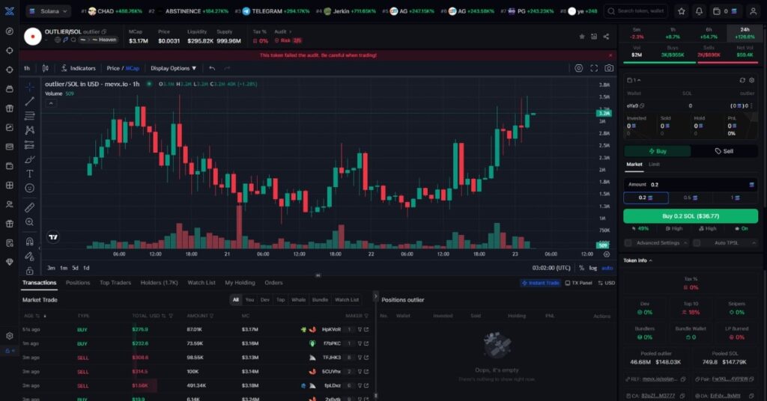The height and width of the screenshot is (401, 767).
Task: Toggle Price / MCap chart mode
Action: click(124, 68)
